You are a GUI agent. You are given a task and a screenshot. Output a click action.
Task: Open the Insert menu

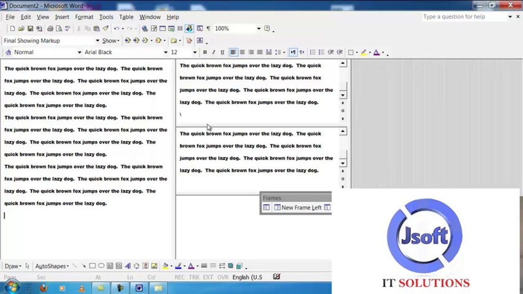62,17
